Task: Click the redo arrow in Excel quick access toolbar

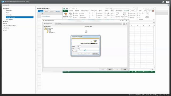Action: 73,8
